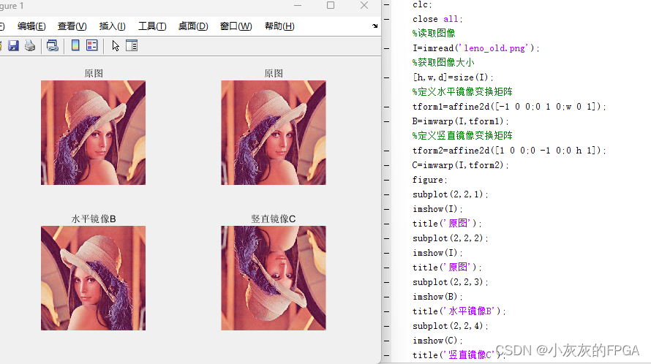
Task: Click the line subplot(2,2,3);
Action: [451, 282]
